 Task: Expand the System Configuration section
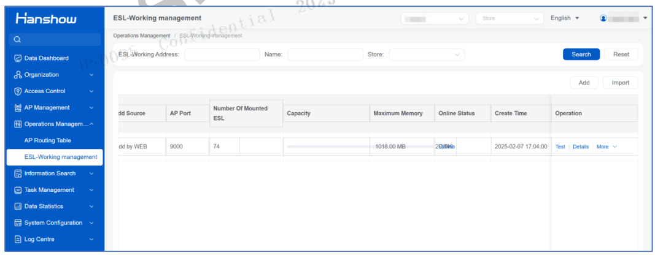(54, 223)
